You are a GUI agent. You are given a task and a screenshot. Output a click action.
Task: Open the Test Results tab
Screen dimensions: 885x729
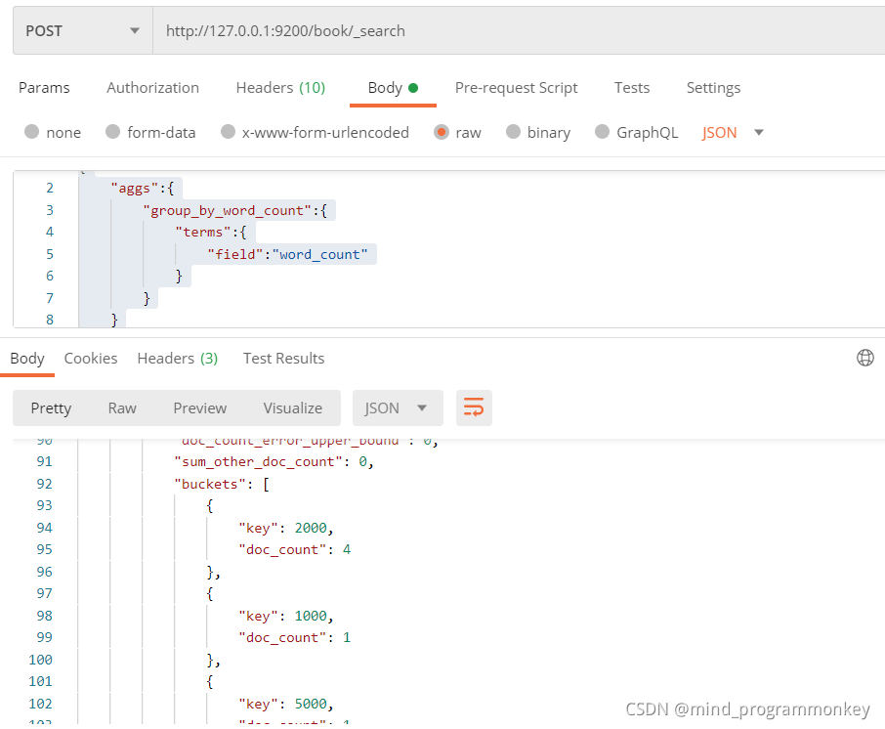tap(284, 358)
